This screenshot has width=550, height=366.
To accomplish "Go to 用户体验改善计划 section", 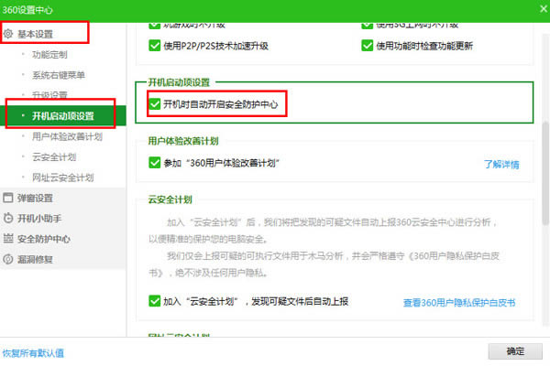I will click(67, 136).
